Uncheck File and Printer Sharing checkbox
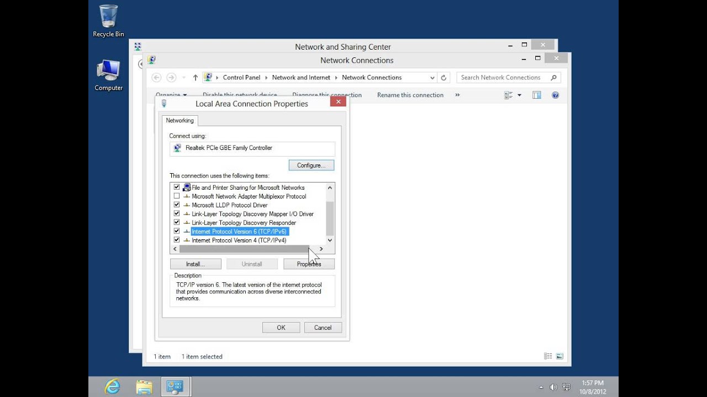 (177, 187)
